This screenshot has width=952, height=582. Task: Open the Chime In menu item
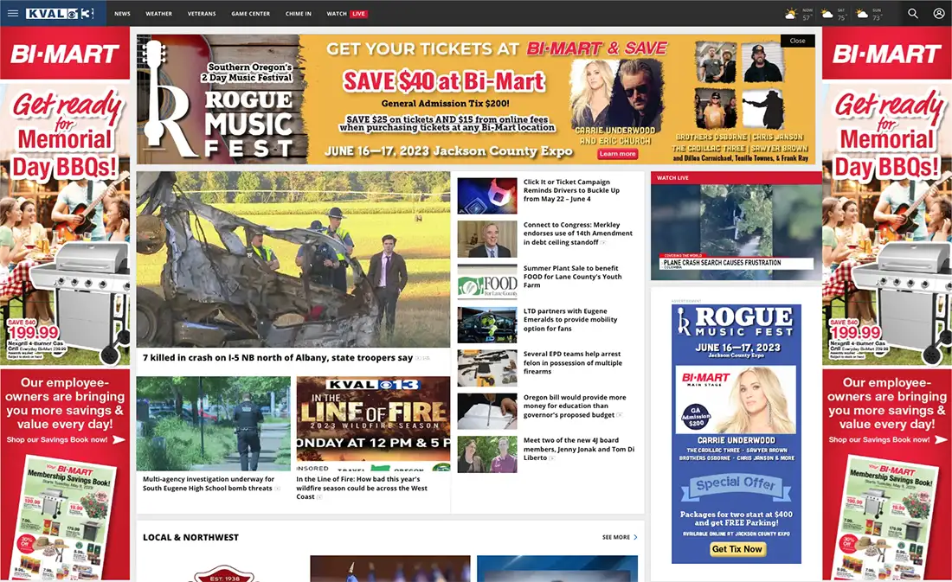tap(298, 13)
